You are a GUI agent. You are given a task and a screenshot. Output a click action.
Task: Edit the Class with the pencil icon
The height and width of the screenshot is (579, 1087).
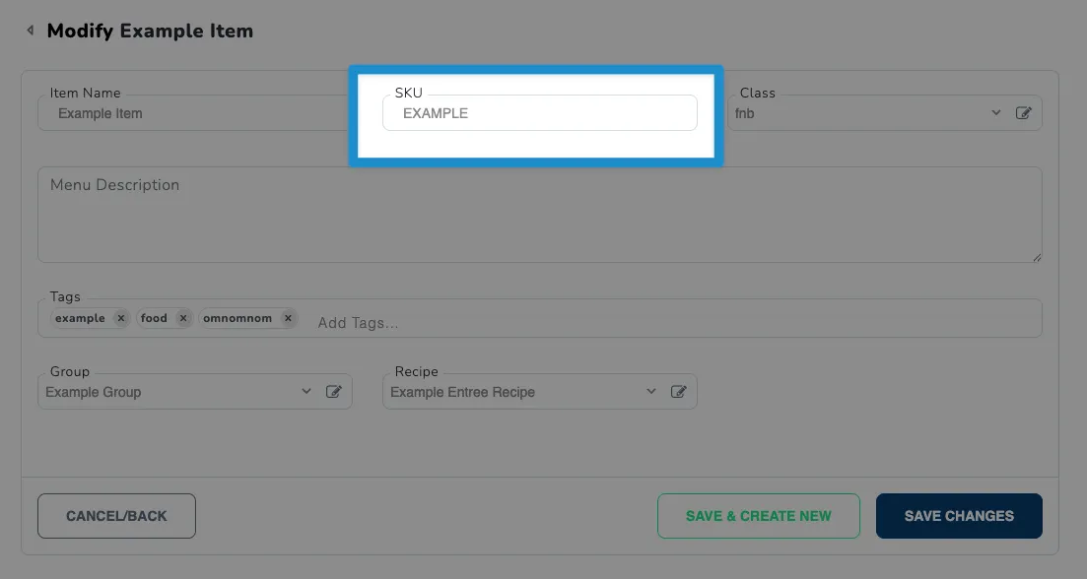[1023, 113]
